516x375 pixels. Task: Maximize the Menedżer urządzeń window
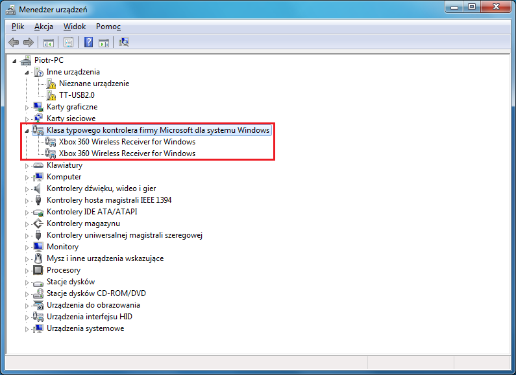[x=472, y=7]
